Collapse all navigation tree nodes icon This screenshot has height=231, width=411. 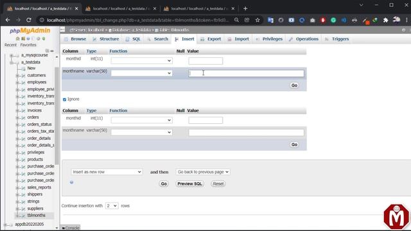[x=47, y=51]
